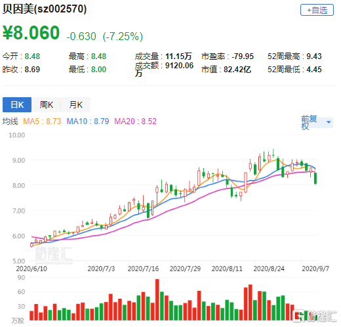Click the 10.00 price axis label
Screen dimensions: 341x327
click(17, 135)
